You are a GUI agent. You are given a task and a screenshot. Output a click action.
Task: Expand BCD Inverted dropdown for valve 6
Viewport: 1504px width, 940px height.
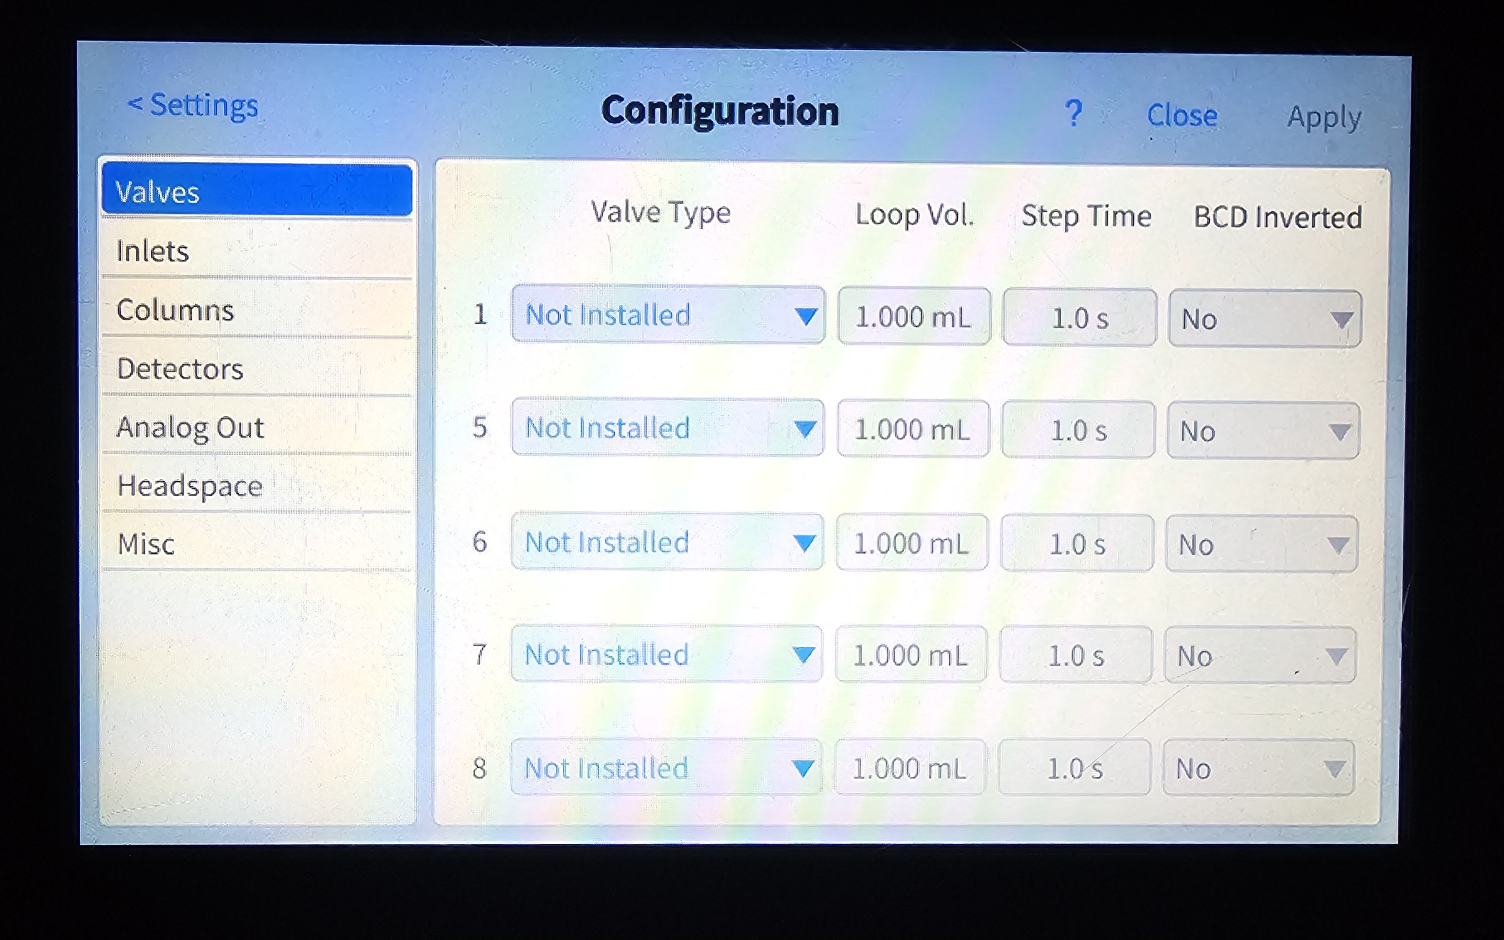click(1261, 544)
